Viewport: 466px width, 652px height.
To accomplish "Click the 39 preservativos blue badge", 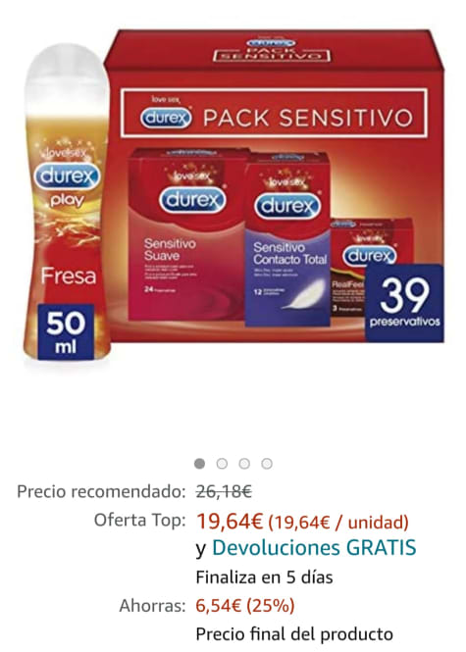I will 404,303.
